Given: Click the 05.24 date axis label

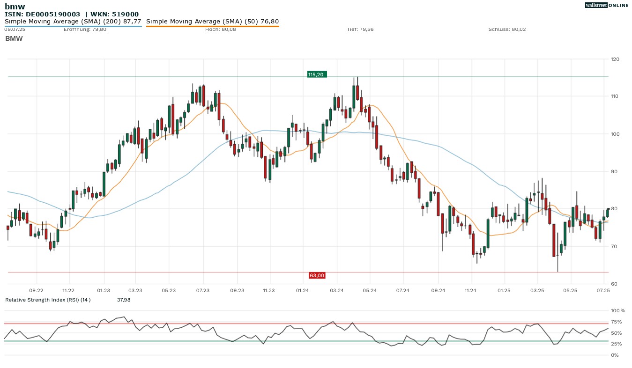Looking at the screenshot, I should click(x=370, y=291).
